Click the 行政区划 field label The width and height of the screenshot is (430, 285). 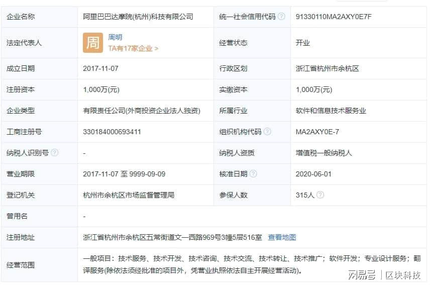234,68
